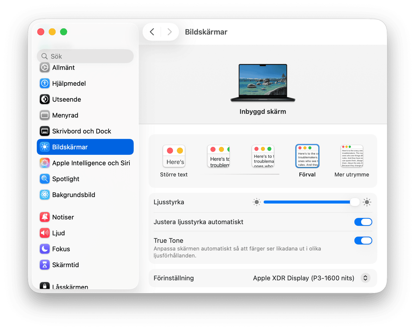Disable the True Tone switch

[x=363, y=240]
